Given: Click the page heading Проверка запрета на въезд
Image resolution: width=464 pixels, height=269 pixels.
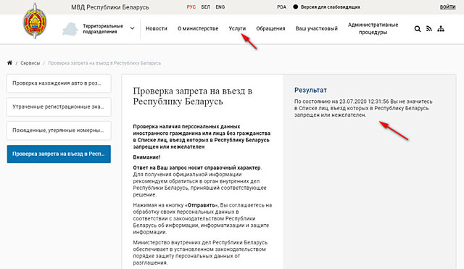Looking at the screenshot, I should click(193, 96).
